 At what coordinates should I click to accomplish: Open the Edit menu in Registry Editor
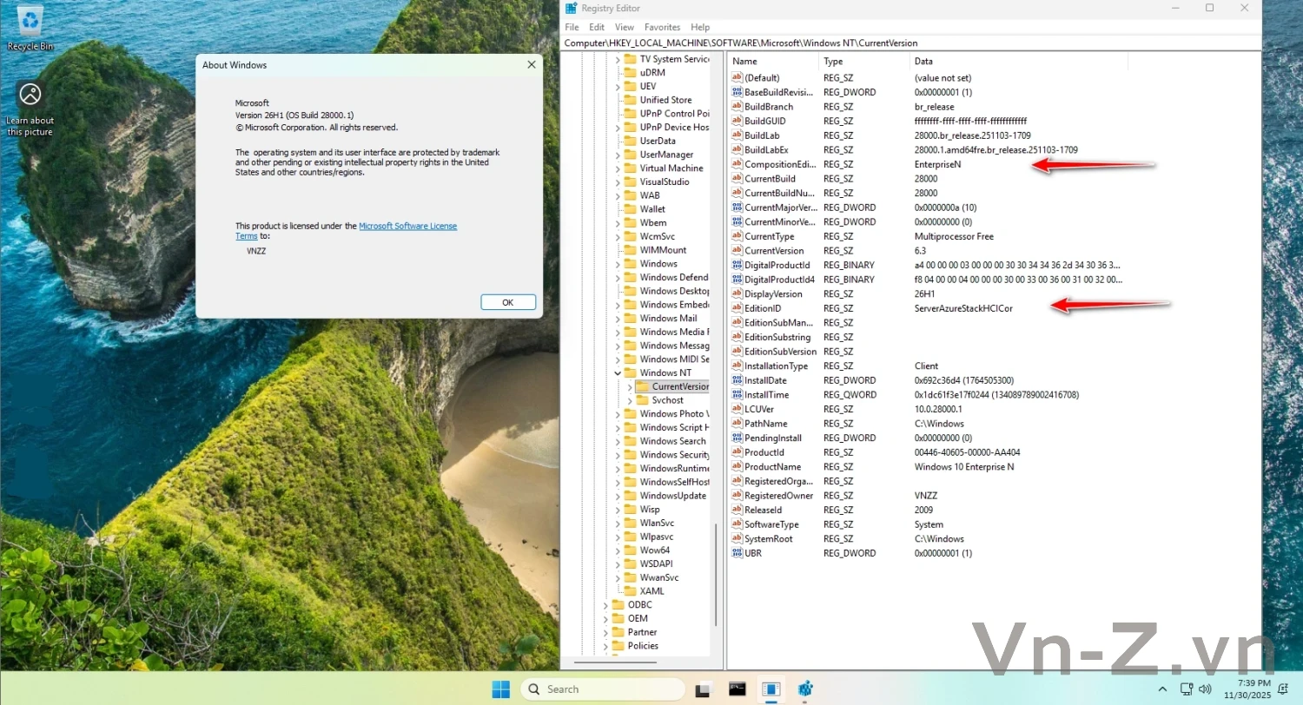tap(597, 27)
